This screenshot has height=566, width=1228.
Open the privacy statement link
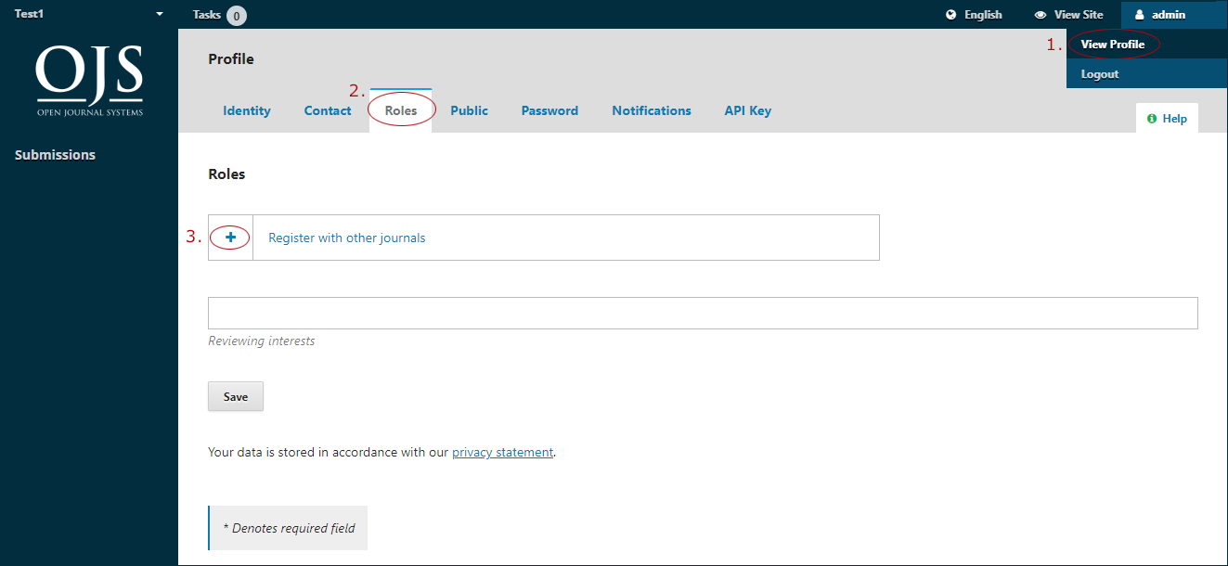[502, 453]
